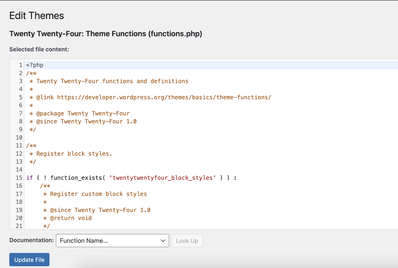Click the 'Edit Themes' page heading

point(37,16)
